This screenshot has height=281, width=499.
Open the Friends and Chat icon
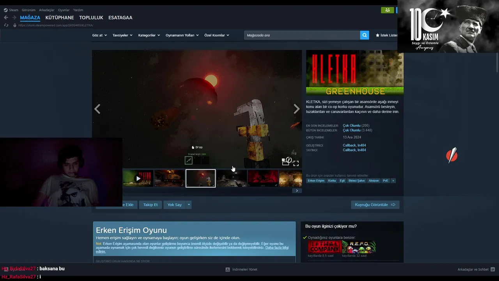tap(493, 269)
